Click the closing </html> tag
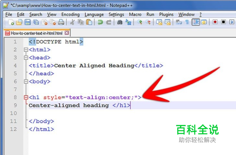The height and width of the screenshot is (155, 236). 41,129
